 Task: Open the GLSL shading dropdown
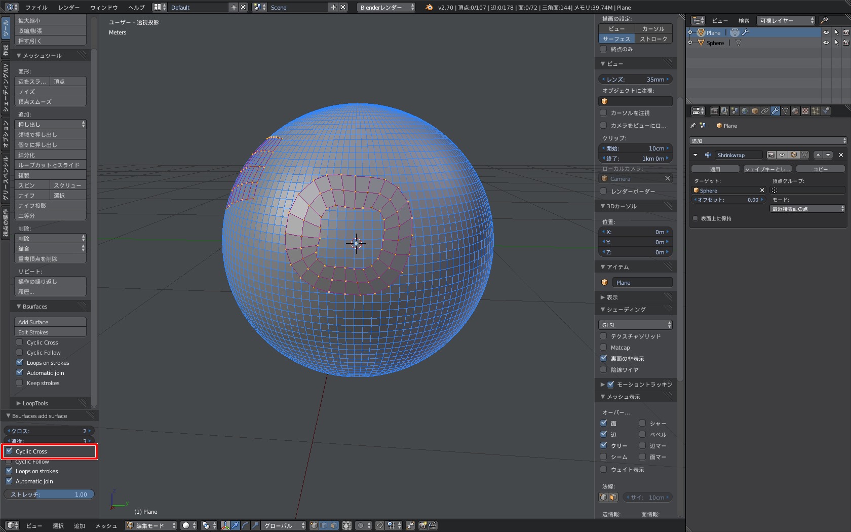[635, 325]
